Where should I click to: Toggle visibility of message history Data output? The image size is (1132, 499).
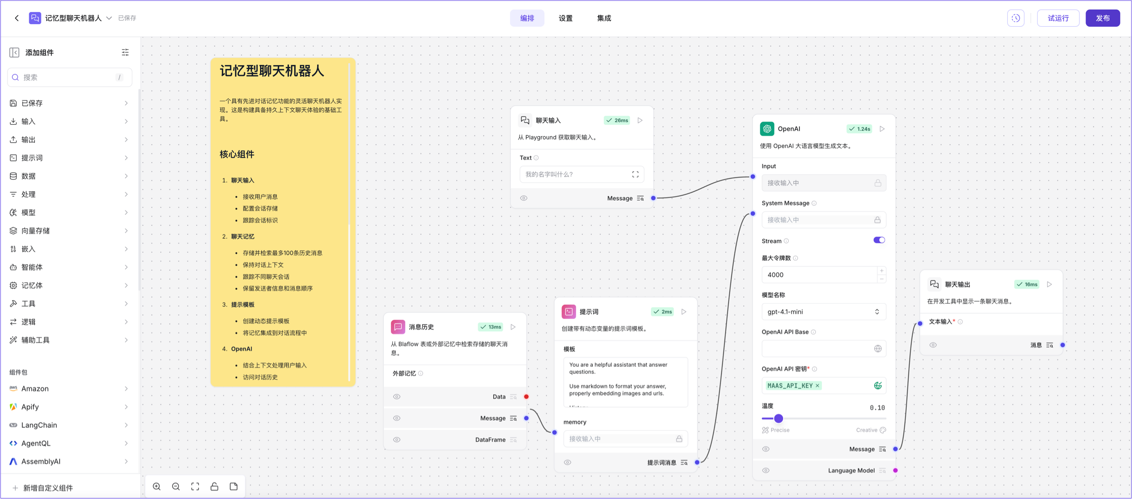(x=397, y=397)
